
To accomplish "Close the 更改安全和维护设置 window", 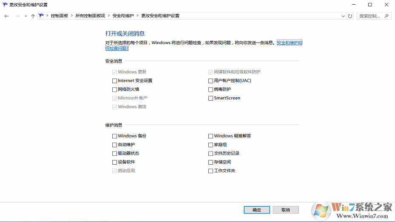I will tap(386, 5).
